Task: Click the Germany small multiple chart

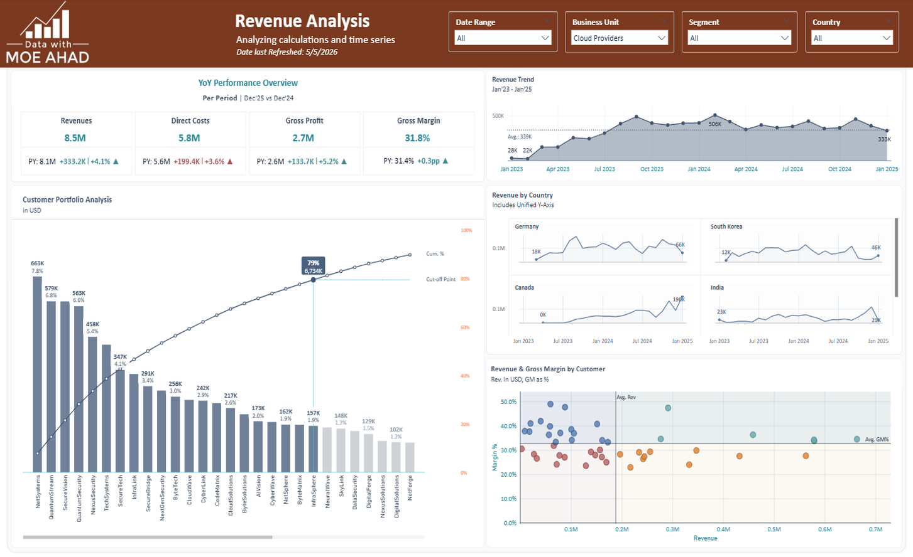Action: click(x=603, y=246)
